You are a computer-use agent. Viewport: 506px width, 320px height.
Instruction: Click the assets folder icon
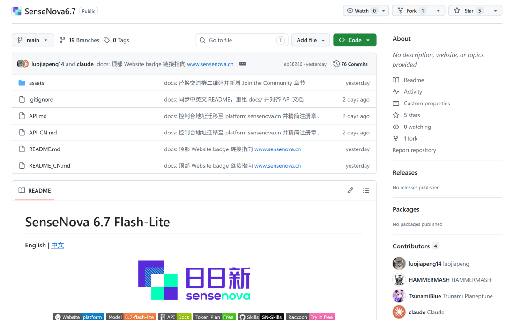tap(22, 83)
